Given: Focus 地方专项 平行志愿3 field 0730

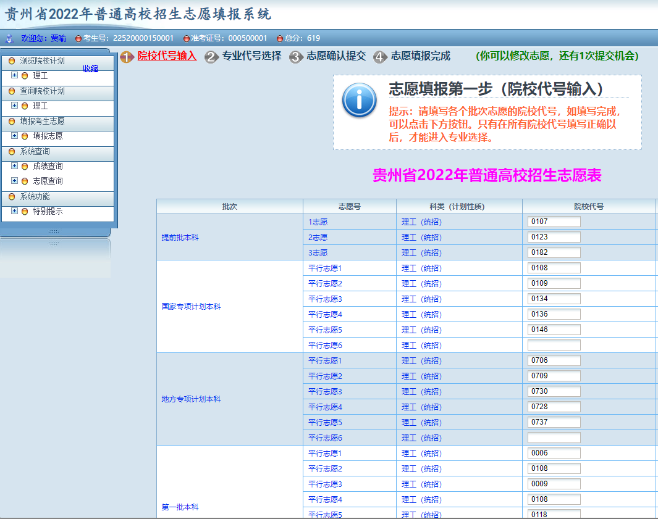Looking at the screenshot, I should tap(554, 391).
